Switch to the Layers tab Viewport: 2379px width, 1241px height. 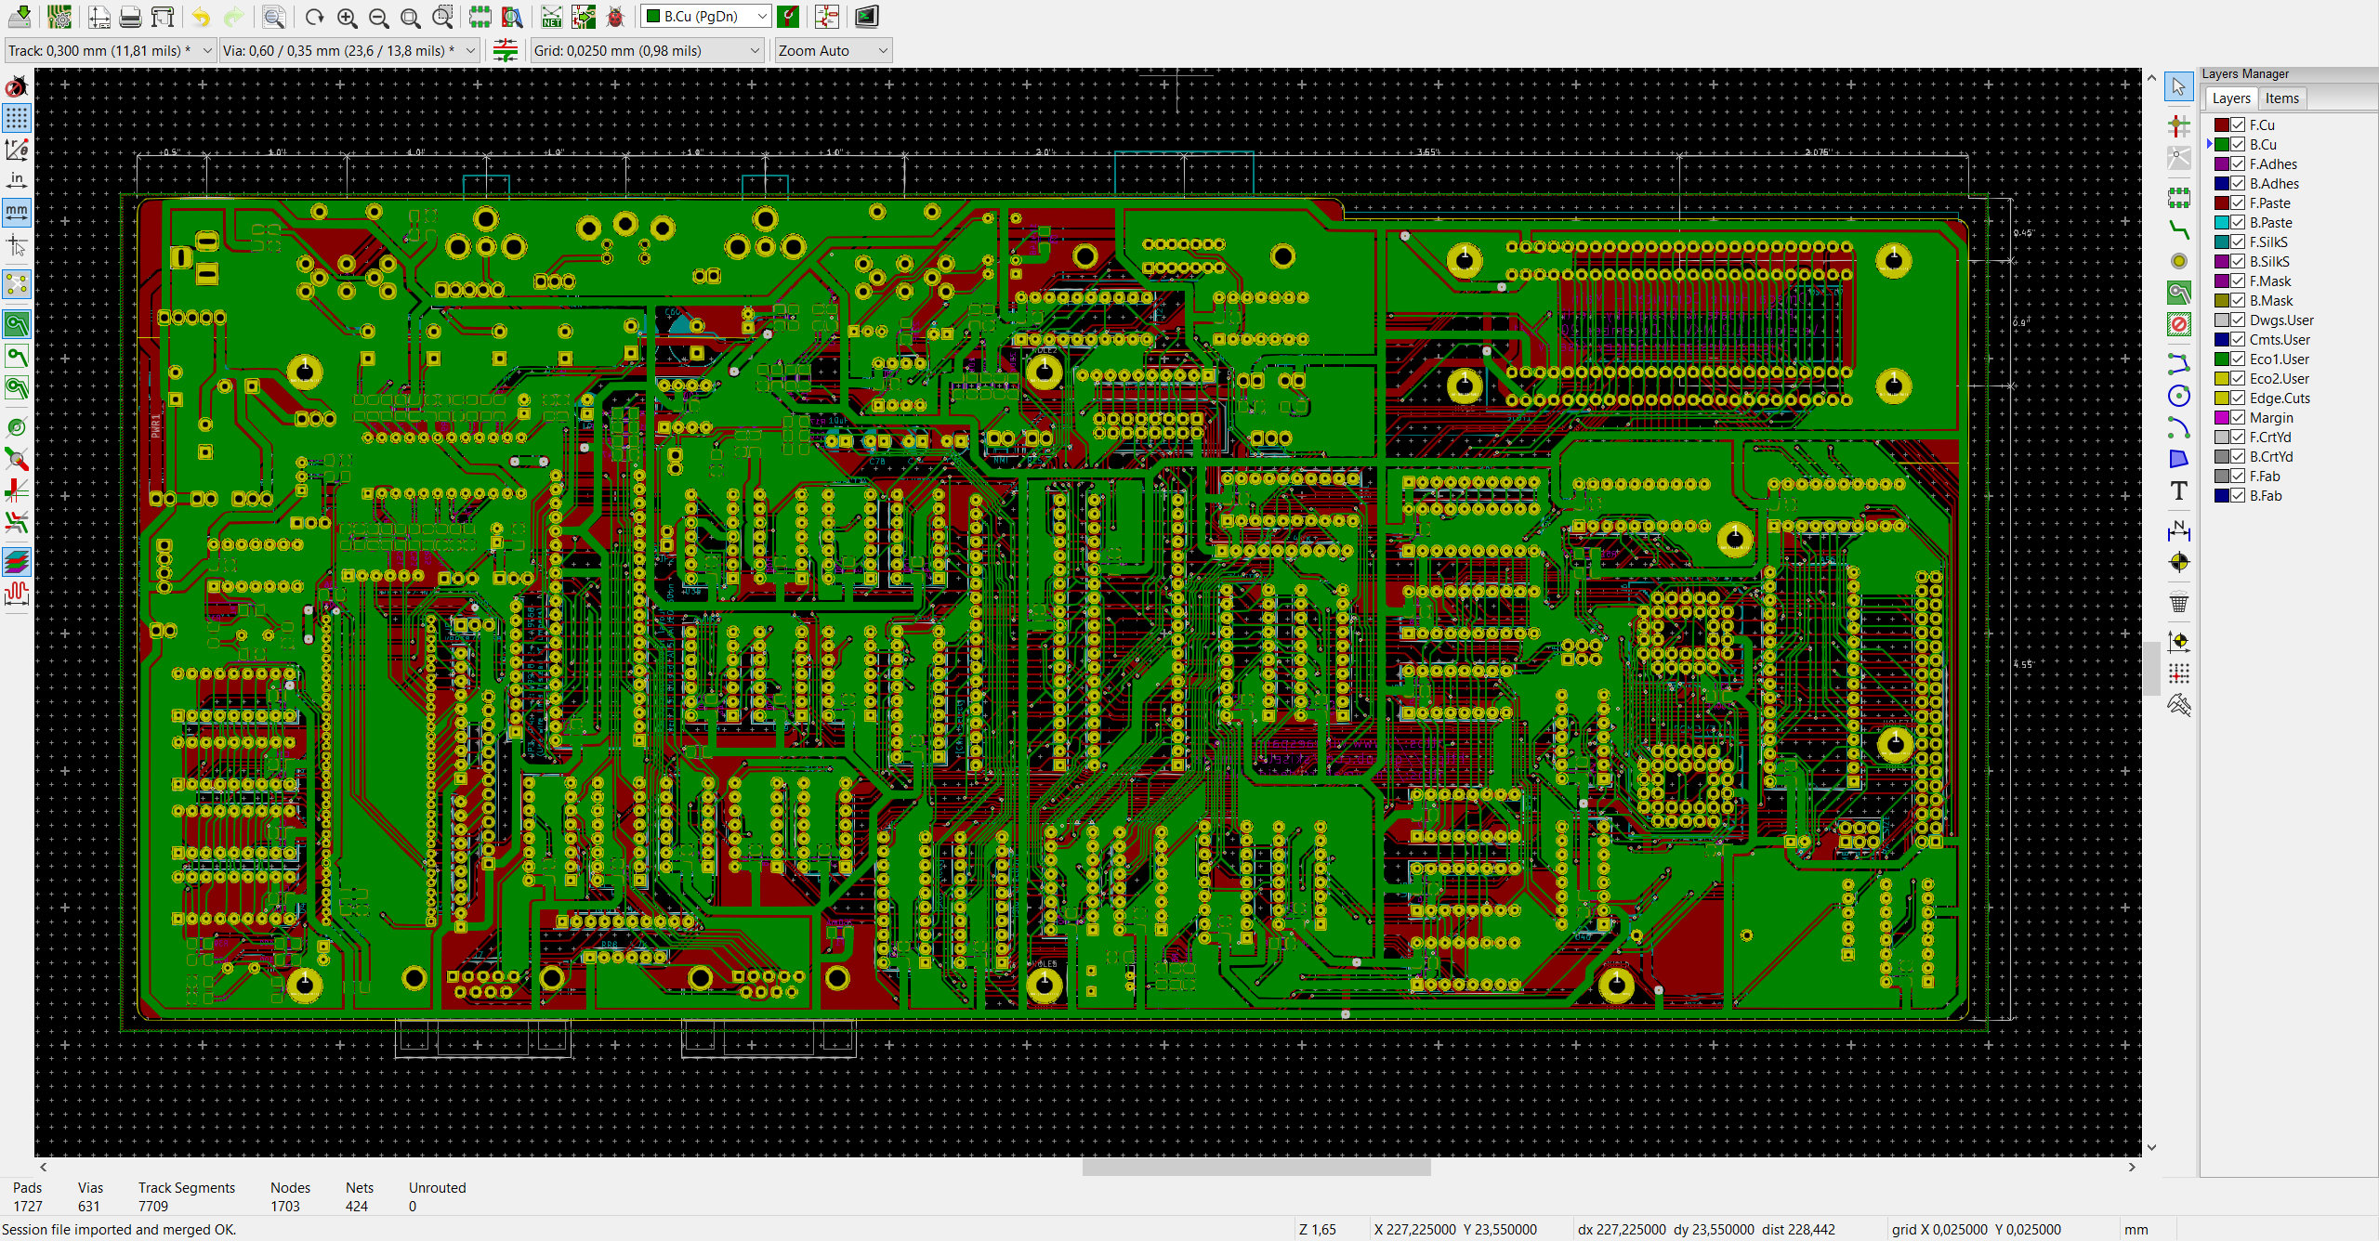click(x=2230, y=98)
